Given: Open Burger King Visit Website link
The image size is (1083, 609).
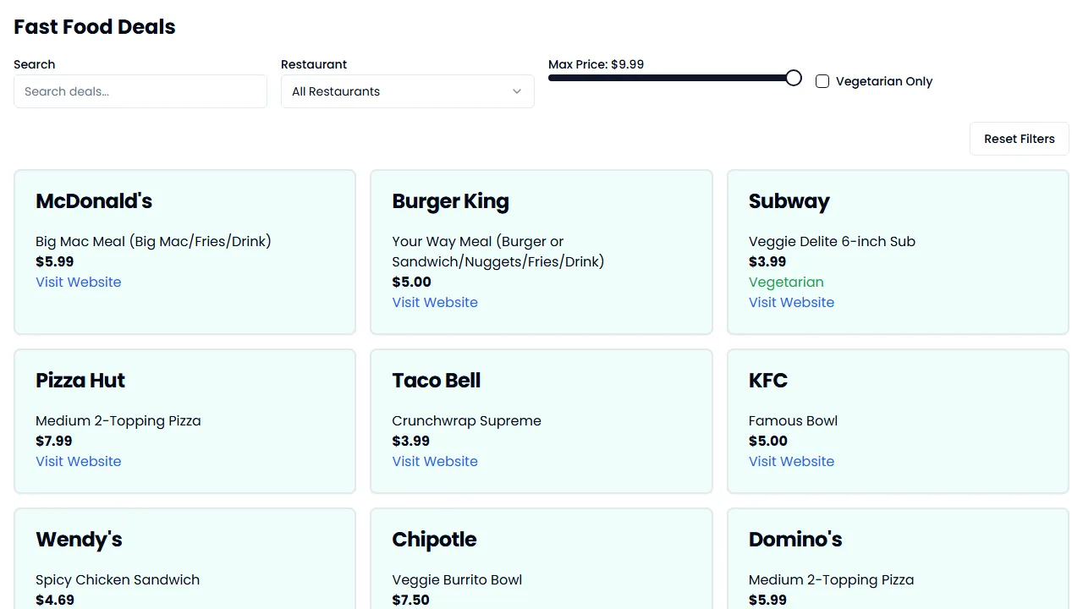Looking at the screenshot, I should point(435,303).
